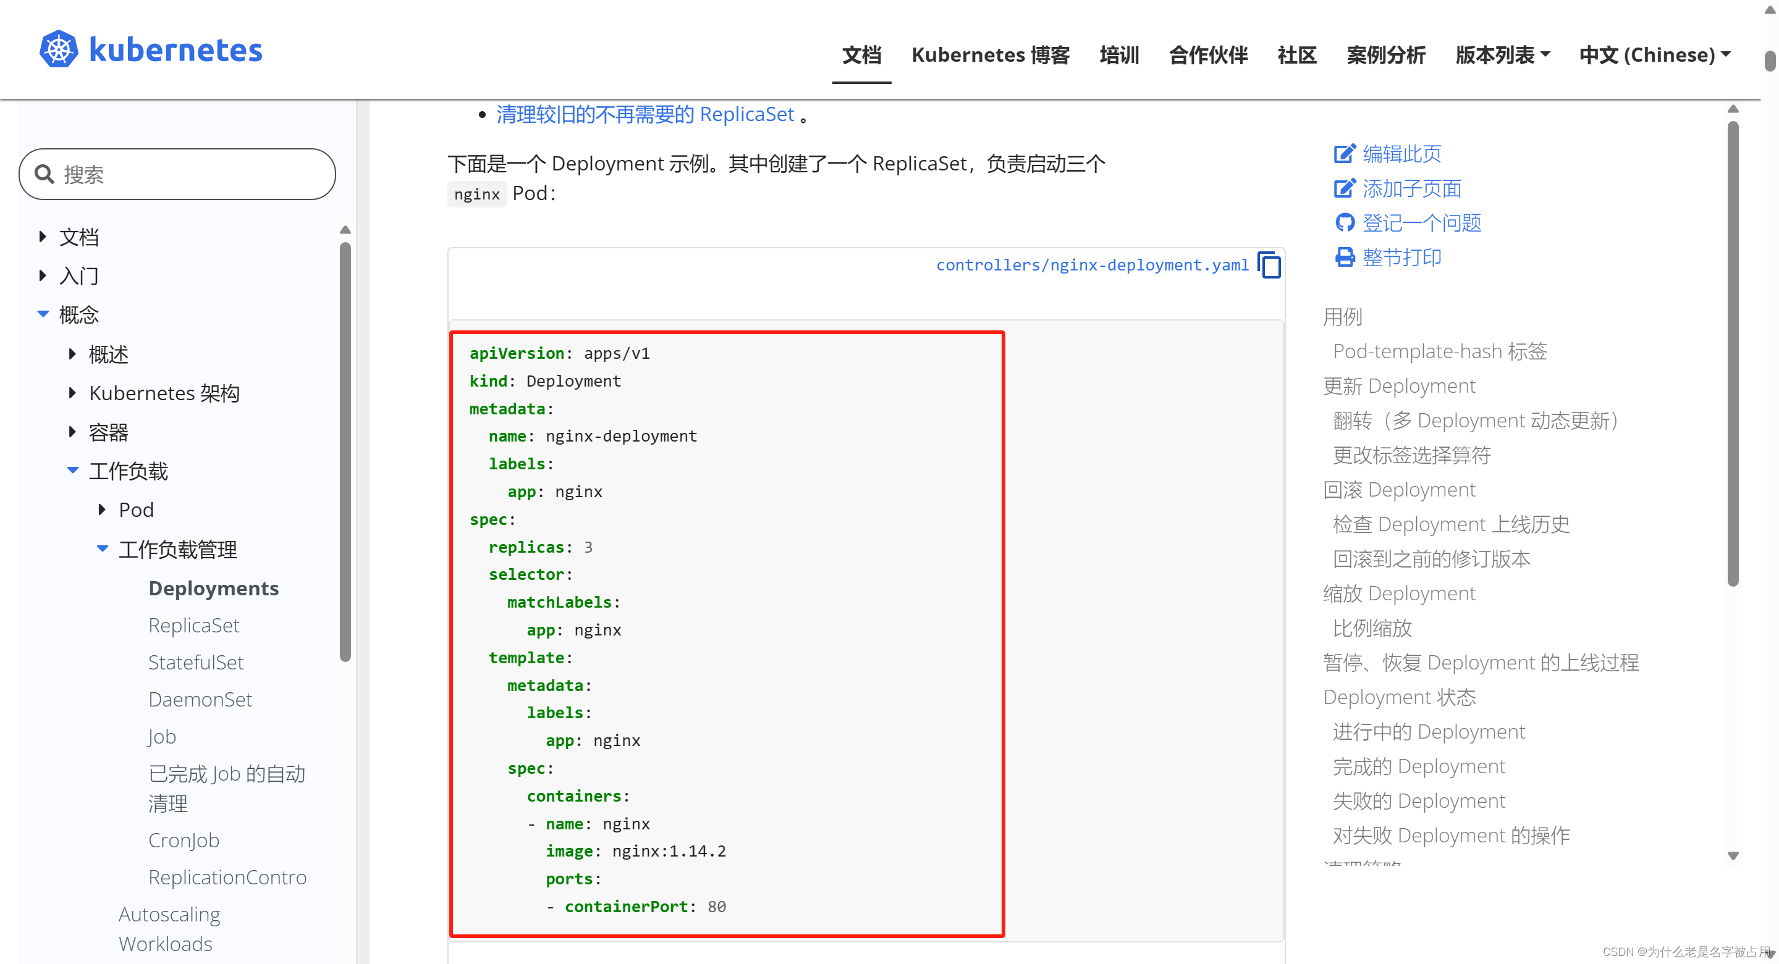Collapse the 概念 tree node arrow
Image resolution: width=1779 pixels, height=964 pixels.
pyautogui.click(x=43, y=314)
